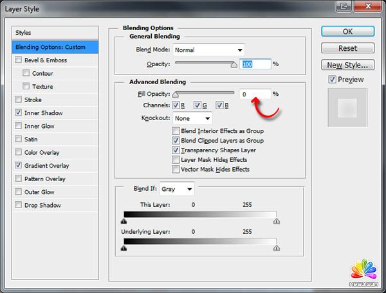The image size is (386, 293).
Task: Select Blending Options: Custom in styles list
Action: tap(55, 47)
